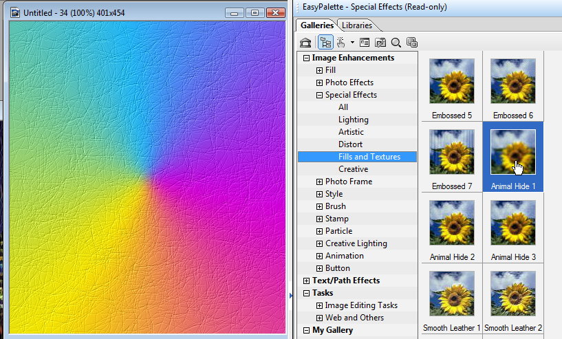Open the dropdown arrow beside the hand icon
562x339 pixels.
pyautogui.click(x=352, y=43)
